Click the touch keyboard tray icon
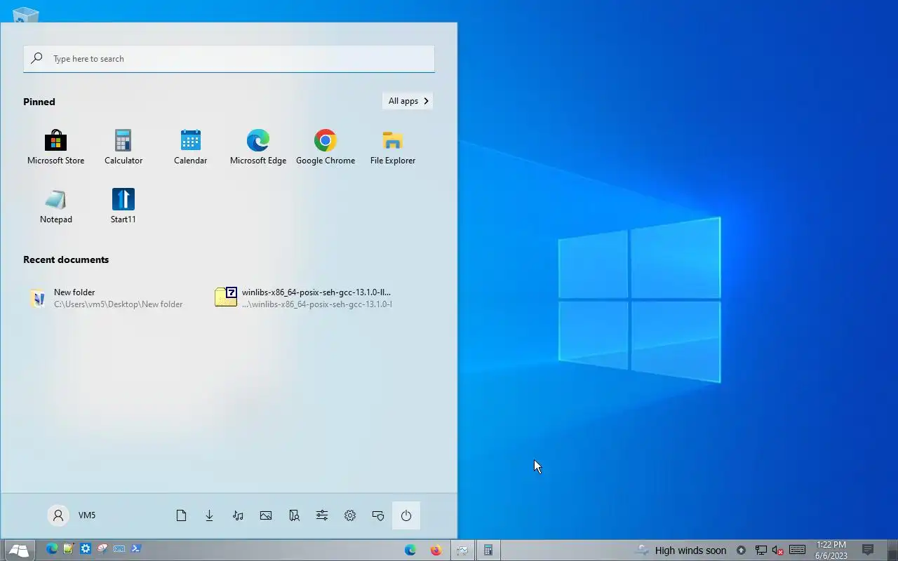898x561 pixels. [x=797, y=550]
